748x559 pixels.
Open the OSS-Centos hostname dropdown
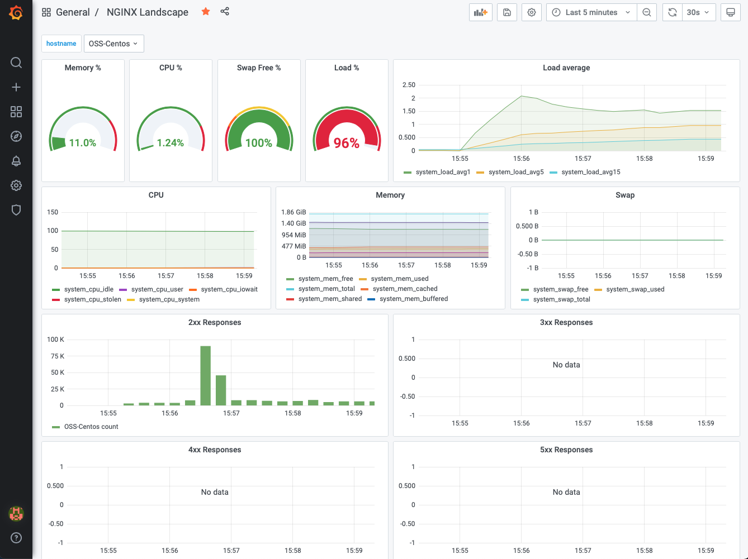[114, 44]
